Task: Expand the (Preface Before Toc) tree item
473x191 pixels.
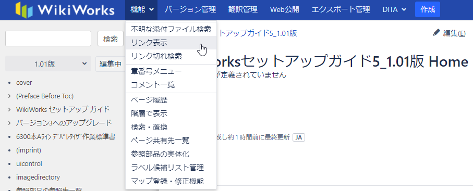Action: click(10, 96)
